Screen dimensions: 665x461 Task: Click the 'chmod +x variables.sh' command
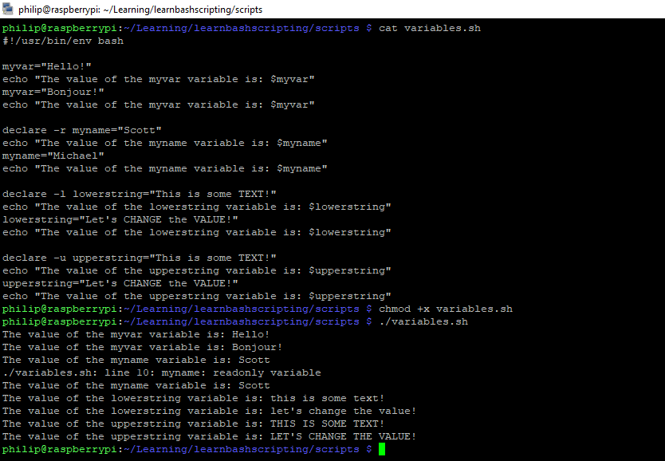[x=446, y=309]
